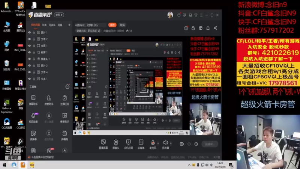Open the taskbar notification center
Image resolution: width=300 pixels, height=169 pixels.
[x=231, y=165]
